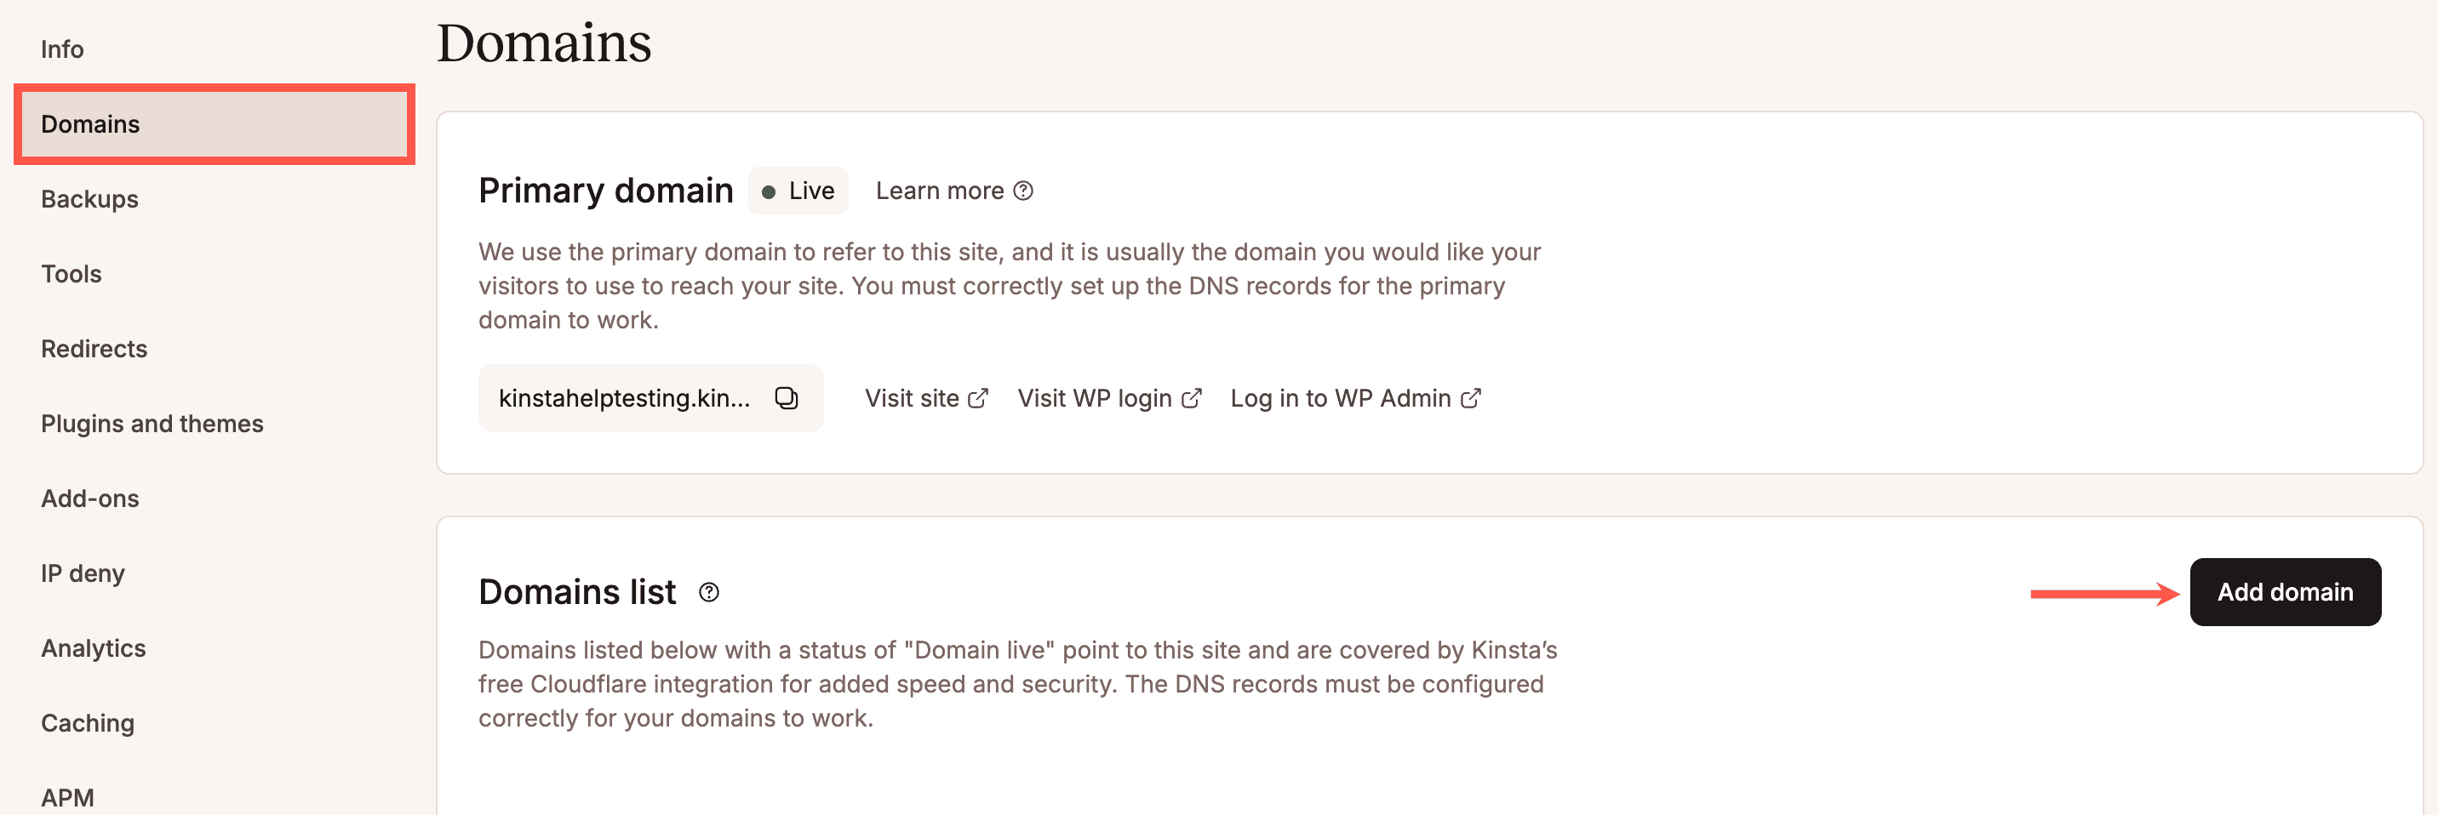
Task: Click the Domains list help icon
Action: [709, 592]
